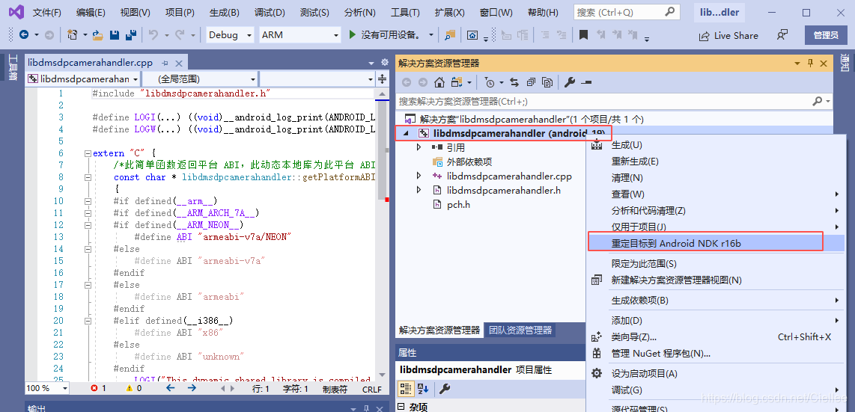Click the new project icon
Screen dimensions: 855x412
(71, 35)
